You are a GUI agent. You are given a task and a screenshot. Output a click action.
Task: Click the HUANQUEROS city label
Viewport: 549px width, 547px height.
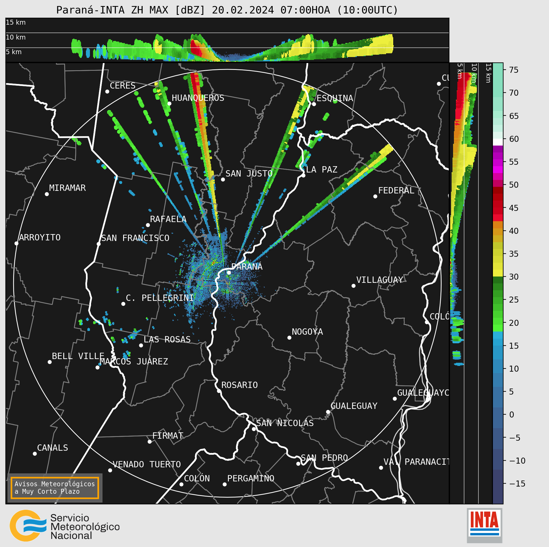coord(198,98)
